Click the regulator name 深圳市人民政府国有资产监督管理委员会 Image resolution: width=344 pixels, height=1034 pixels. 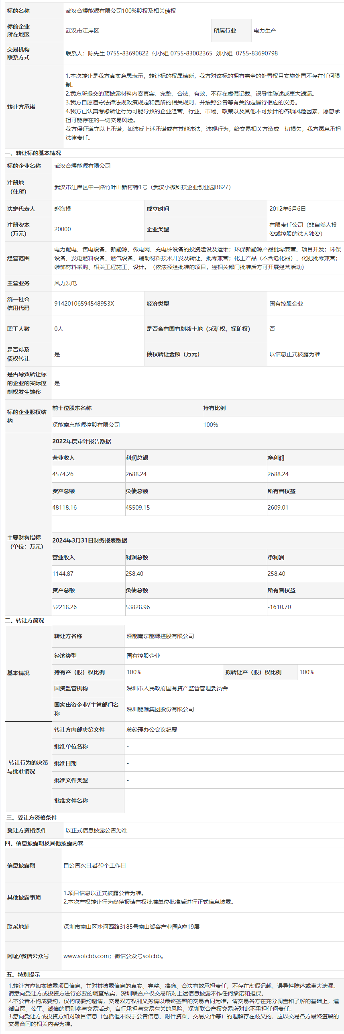177,688
